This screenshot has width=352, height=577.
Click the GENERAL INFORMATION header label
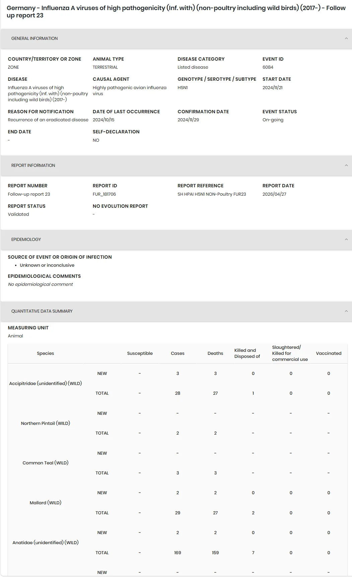[x=34, y=39]
